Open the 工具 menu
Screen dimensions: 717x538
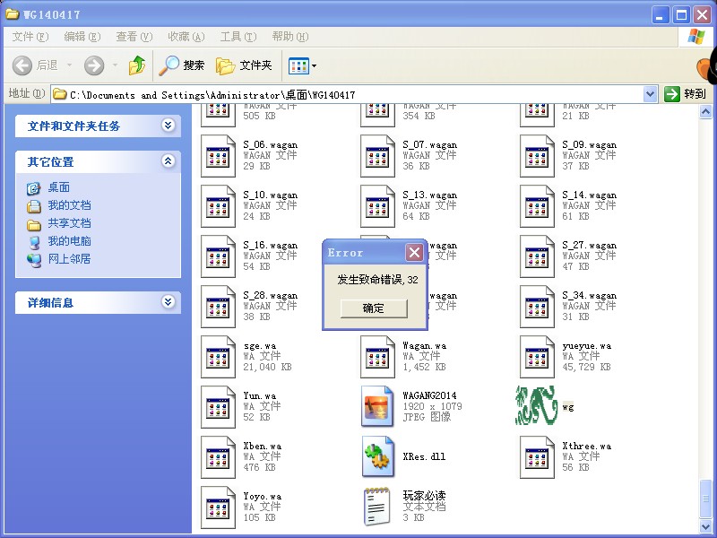[x=238, y=37]
